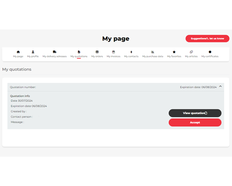Click the expiration date text in header
This screenshot has width=232, height=186.
pyautogui.click(x=198, y=87)
